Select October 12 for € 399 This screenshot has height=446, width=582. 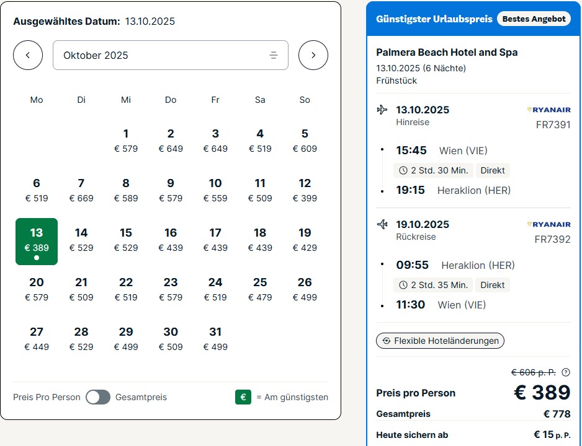pyautogui.click(x=305, y=190)
